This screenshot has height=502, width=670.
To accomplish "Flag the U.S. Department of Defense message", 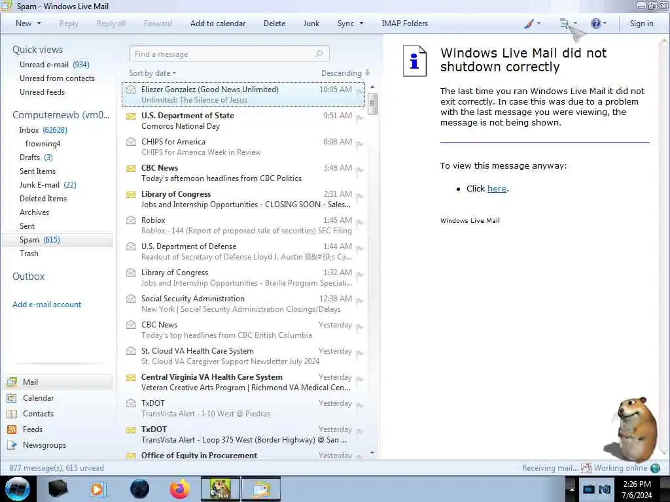I will (x=359, y=249).
